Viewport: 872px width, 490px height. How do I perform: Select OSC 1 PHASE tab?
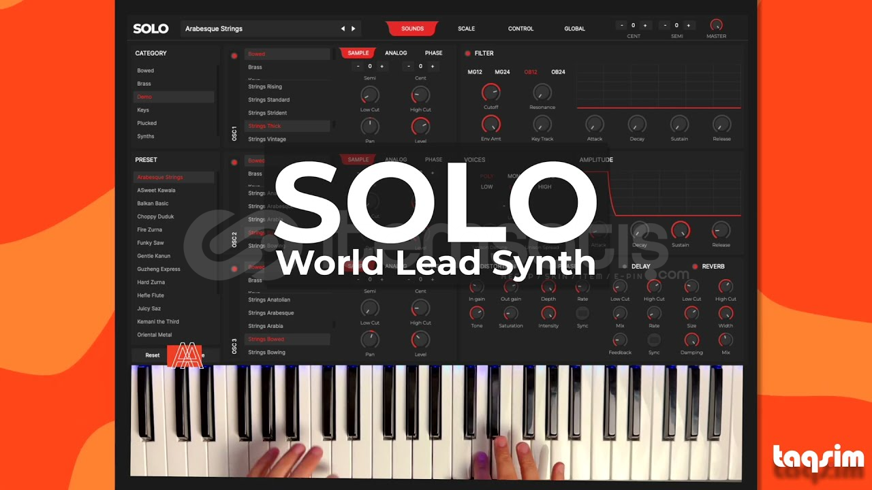[434, 53]
